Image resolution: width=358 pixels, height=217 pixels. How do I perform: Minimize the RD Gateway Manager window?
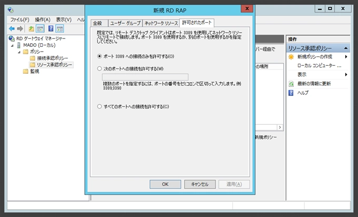pyautogui.click(x=320, y=8)
